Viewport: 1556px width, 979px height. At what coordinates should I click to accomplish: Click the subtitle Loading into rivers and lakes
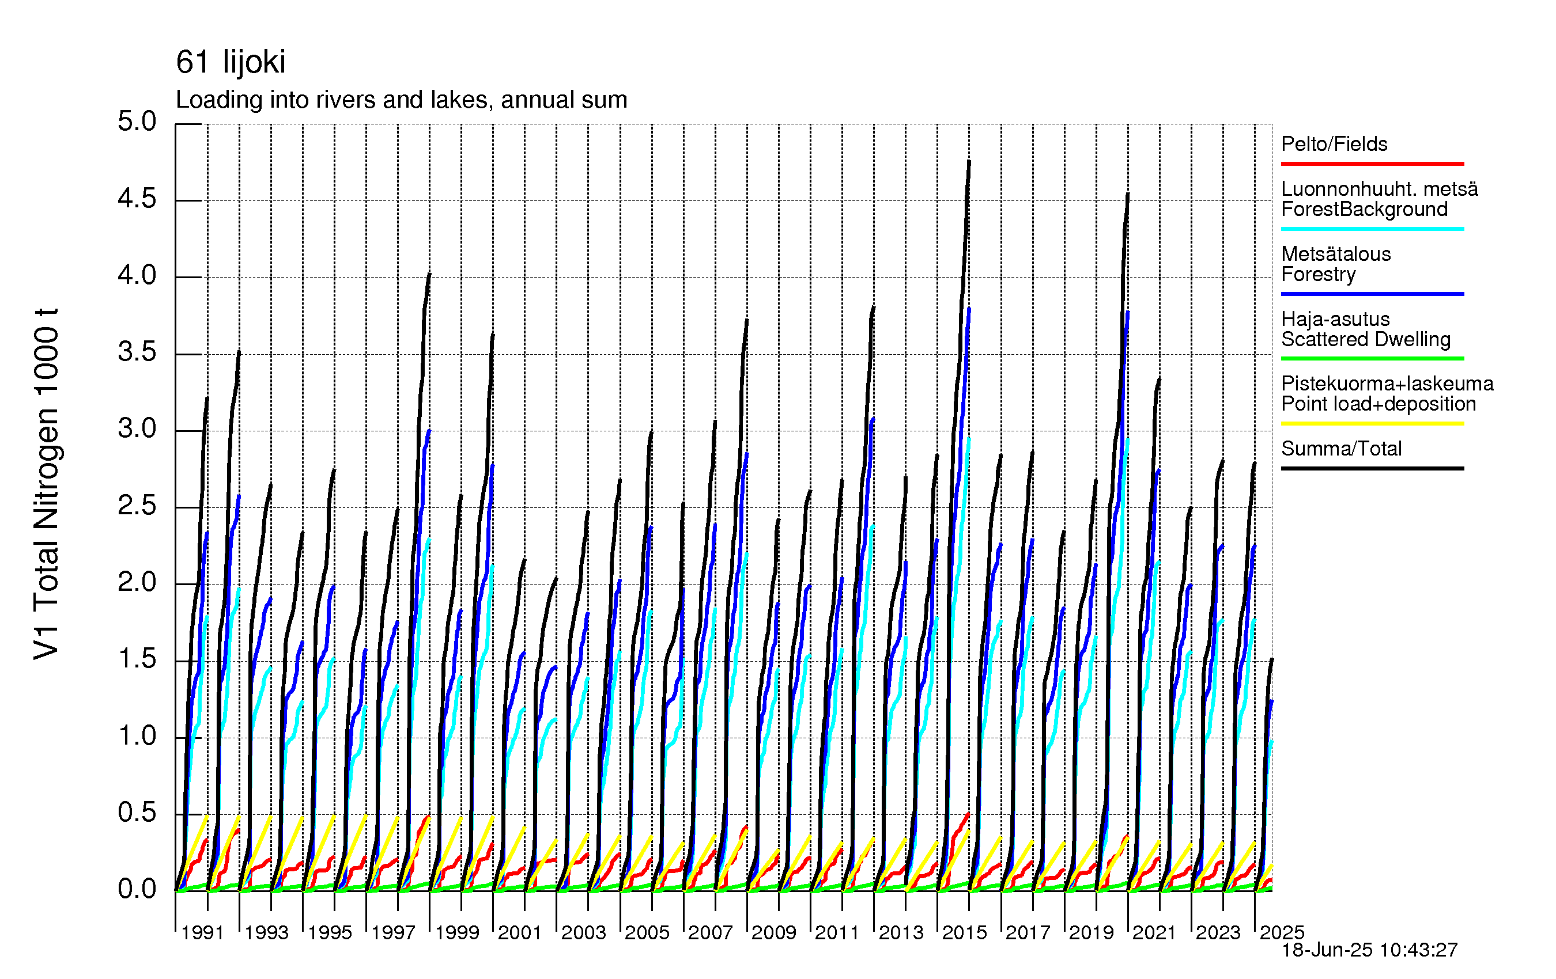[401, 100]
